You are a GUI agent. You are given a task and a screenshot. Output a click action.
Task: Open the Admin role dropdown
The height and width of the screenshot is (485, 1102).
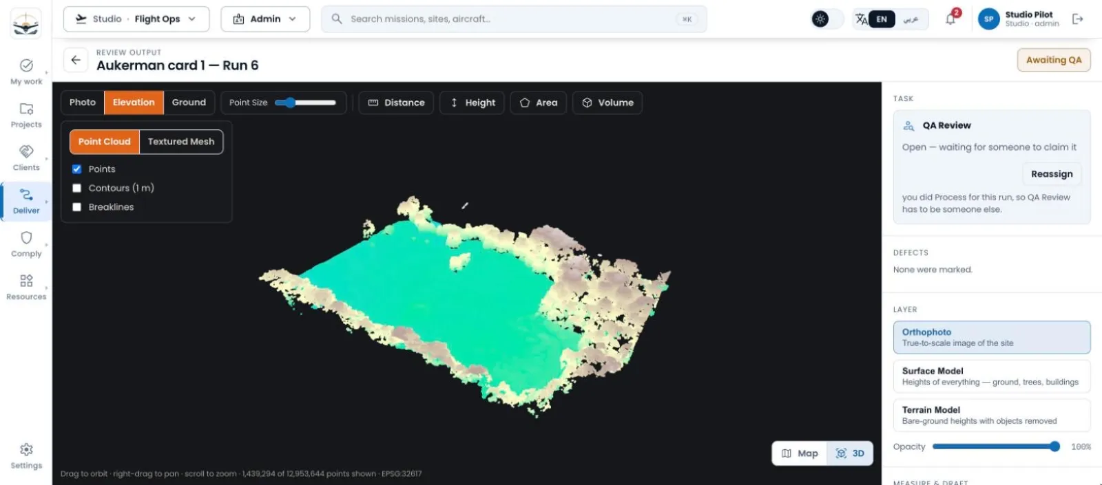(265, 19)
